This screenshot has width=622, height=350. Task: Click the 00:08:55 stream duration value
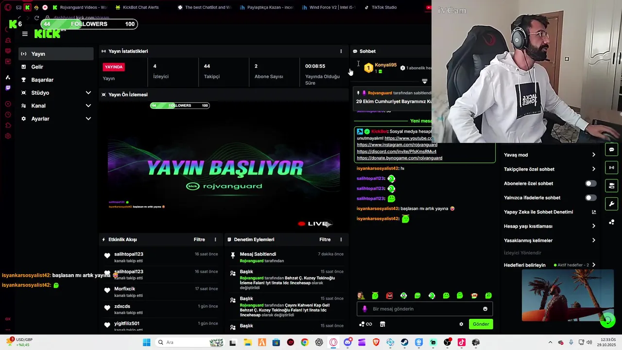(315, 66)
